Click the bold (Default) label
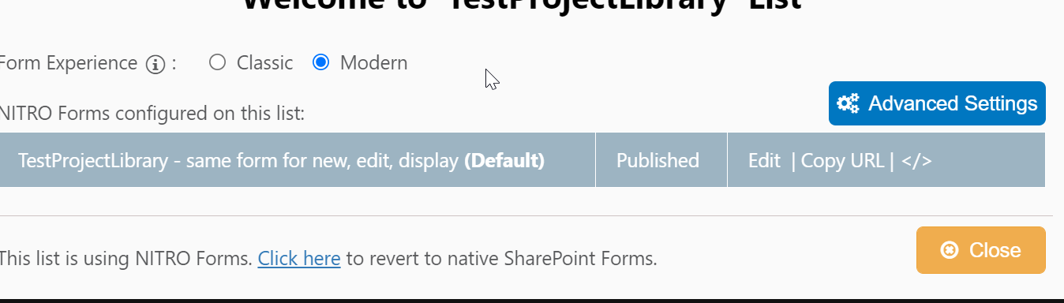Screen dimensions: 1064x303 click(x=504, y=161)
